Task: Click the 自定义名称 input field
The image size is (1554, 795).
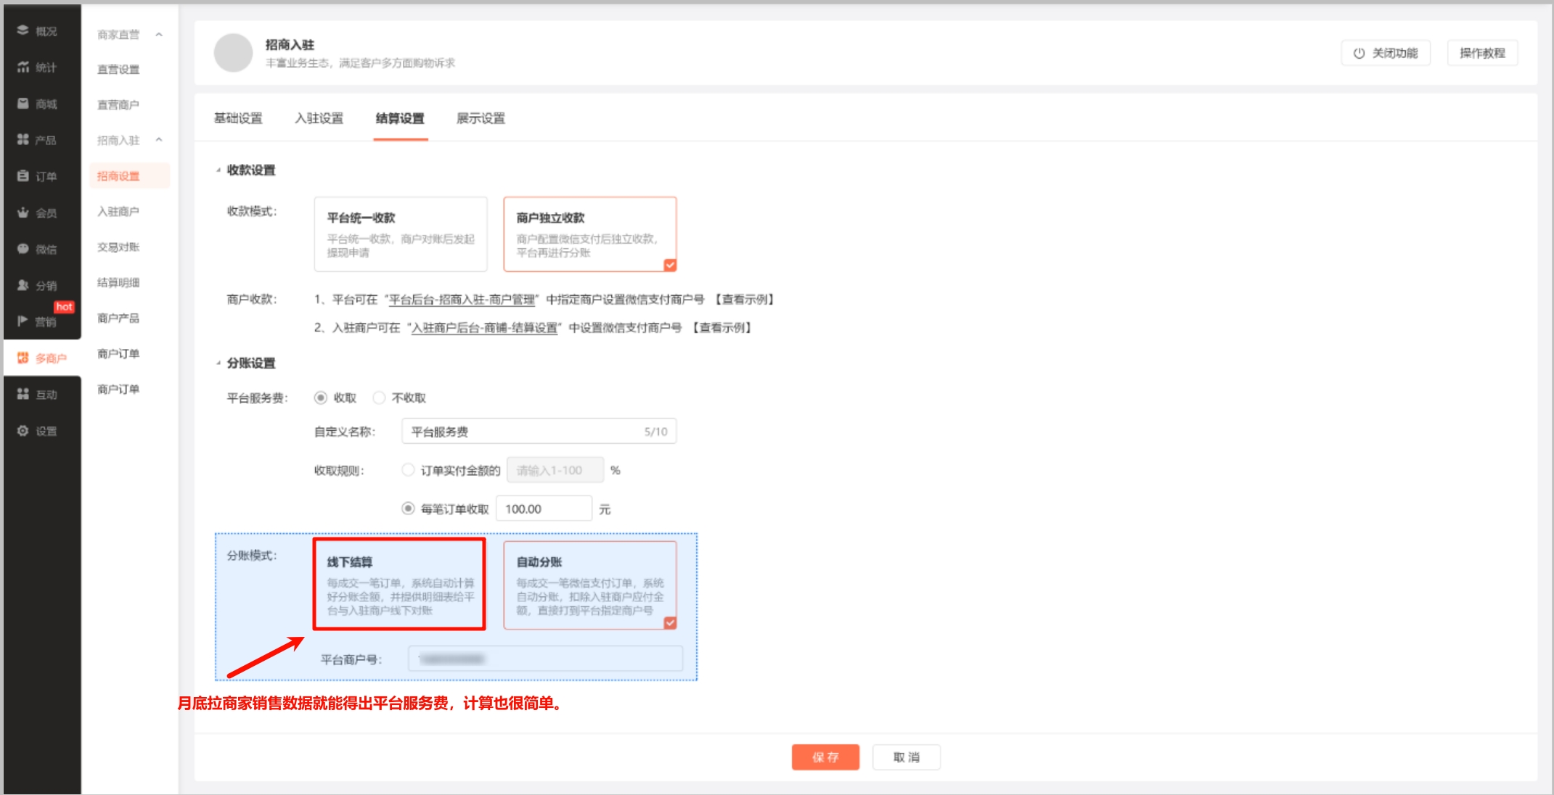Action: (539, 432)
